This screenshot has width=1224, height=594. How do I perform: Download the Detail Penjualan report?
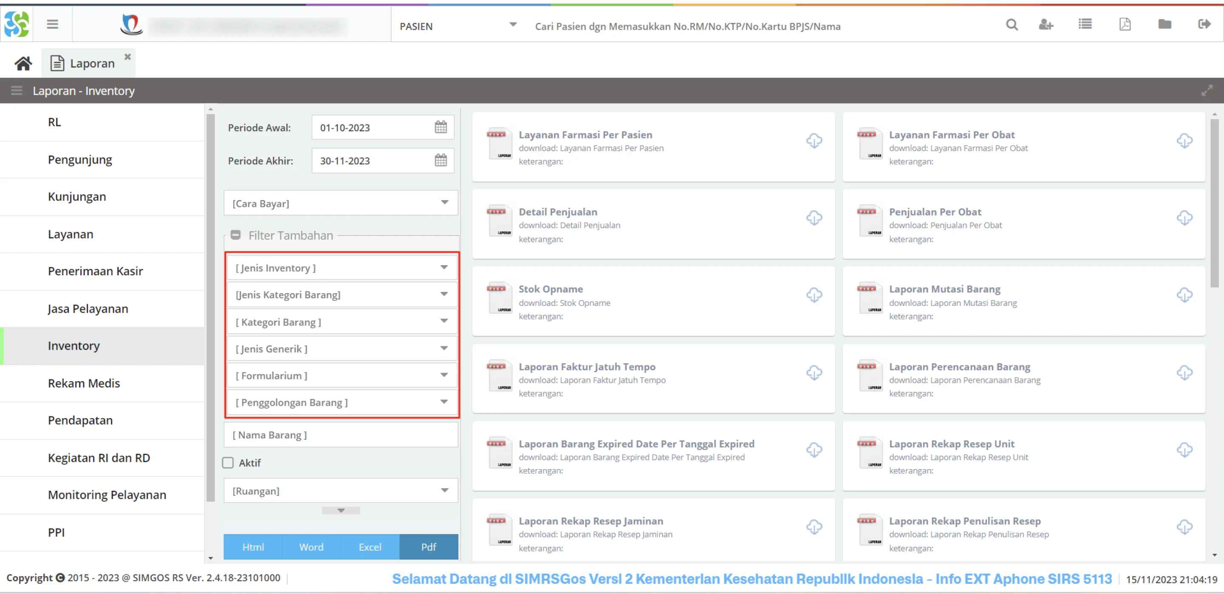pyautogui.click(x=814, y=218)
